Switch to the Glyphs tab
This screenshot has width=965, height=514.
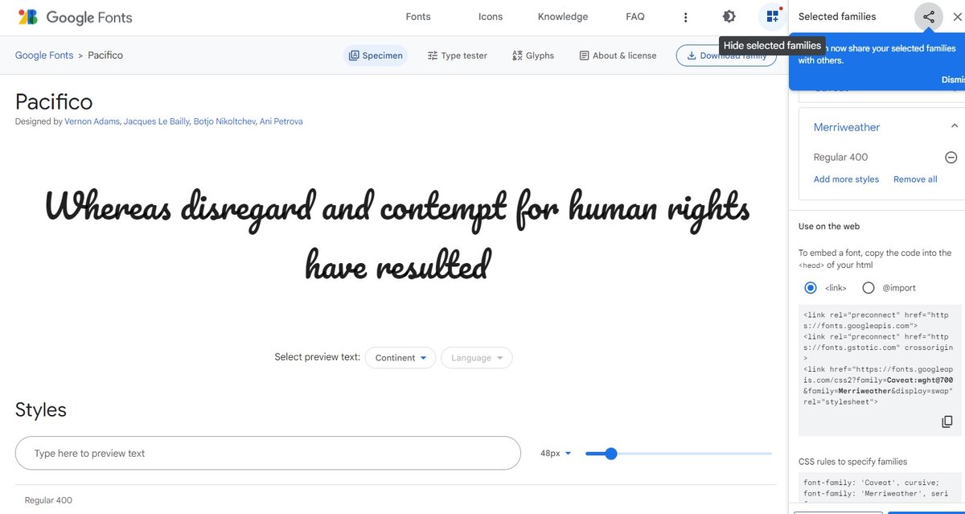(x=533, y=56)
